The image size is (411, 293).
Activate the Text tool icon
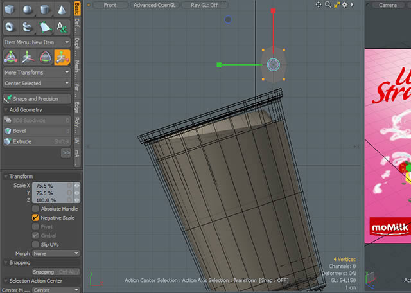(x=62, y=26)
